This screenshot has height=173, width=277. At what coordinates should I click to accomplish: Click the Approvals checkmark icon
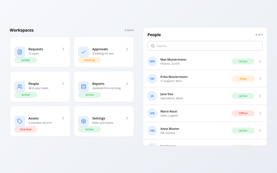click(x=84, y=52)
